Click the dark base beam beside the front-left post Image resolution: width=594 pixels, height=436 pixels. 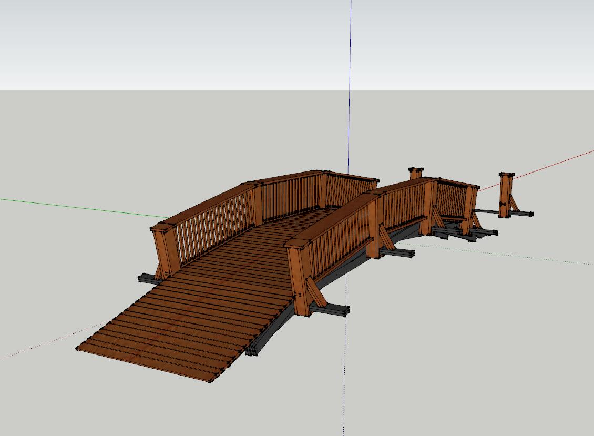146,279
